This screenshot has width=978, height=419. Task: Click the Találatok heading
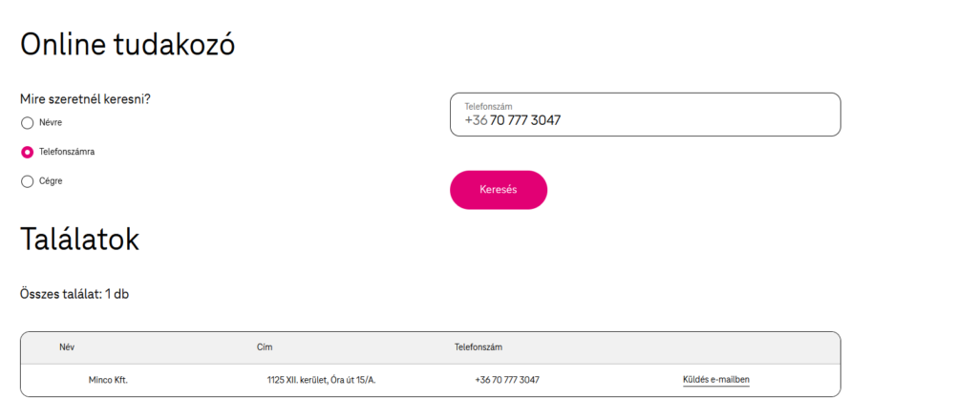pos(79,240)
